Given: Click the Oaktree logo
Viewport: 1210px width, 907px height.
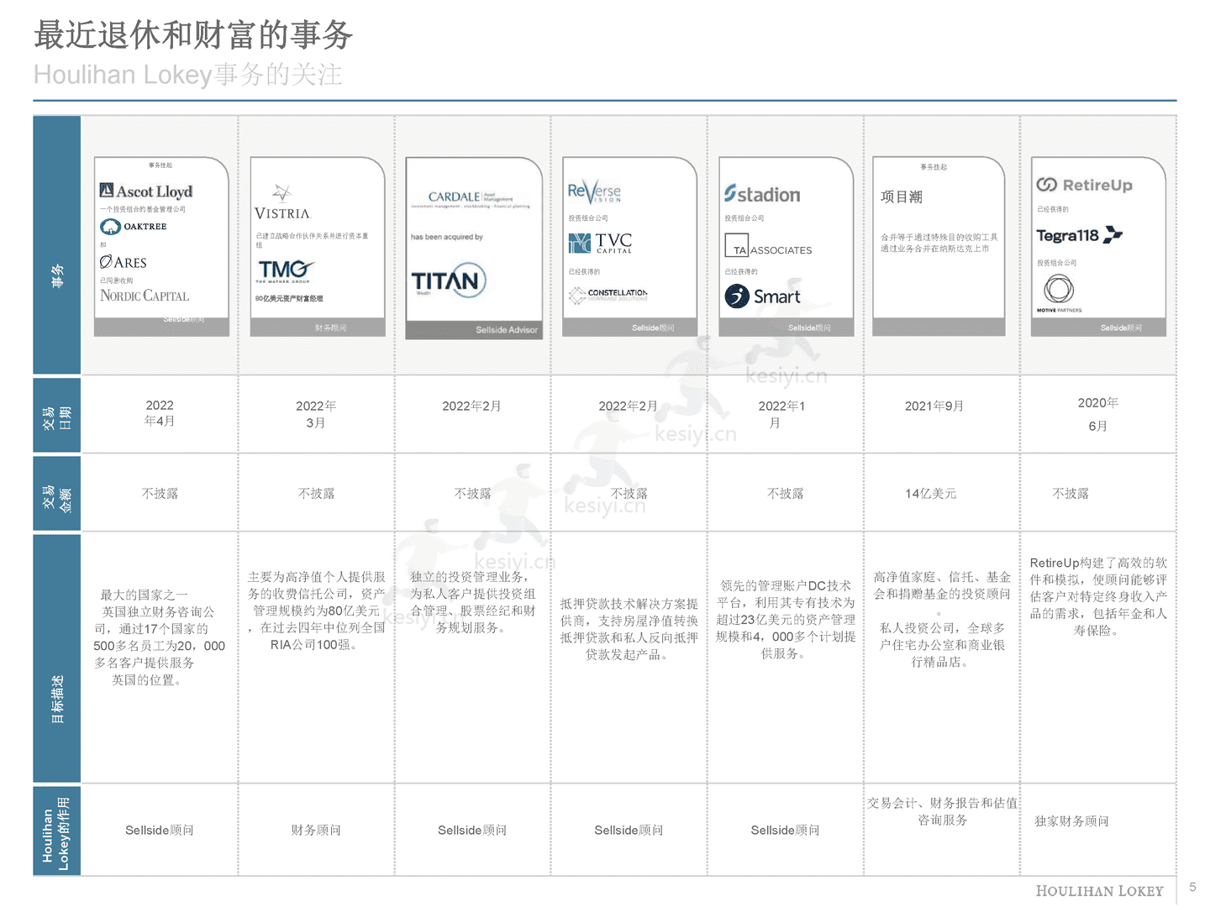Looking at the screenshot, I should [134, 227].
